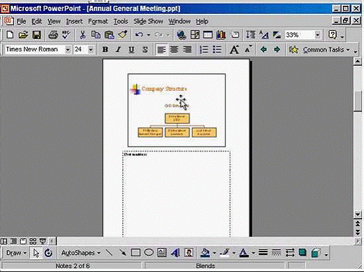
Task: Open the Format menu
Action: [98, 22]
